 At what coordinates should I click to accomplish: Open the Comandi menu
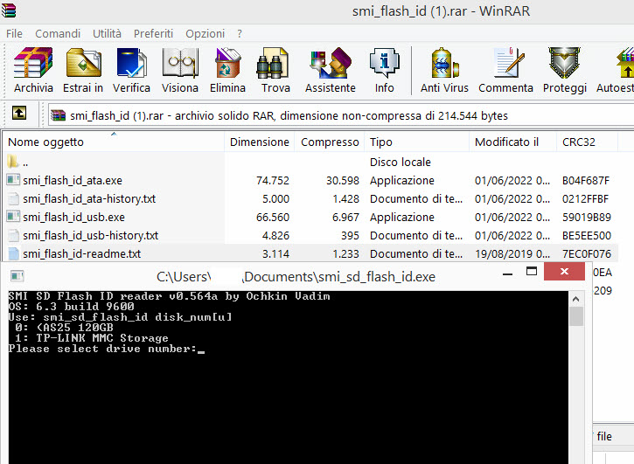click(58, 33)
